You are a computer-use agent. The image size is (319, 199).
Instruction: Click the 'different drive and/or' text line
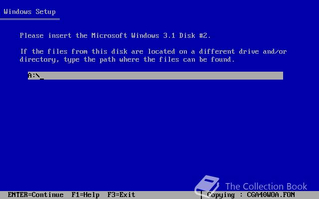pos(243,51)
